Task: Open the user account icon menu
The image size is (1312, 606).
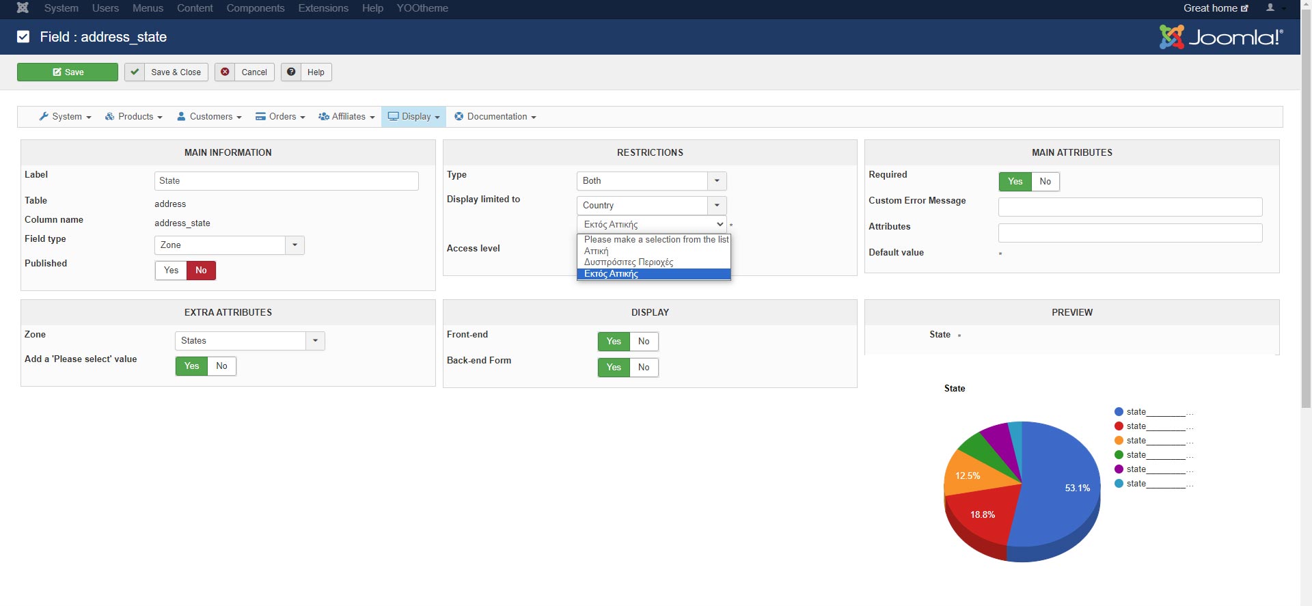Action: pos(1271,8)
